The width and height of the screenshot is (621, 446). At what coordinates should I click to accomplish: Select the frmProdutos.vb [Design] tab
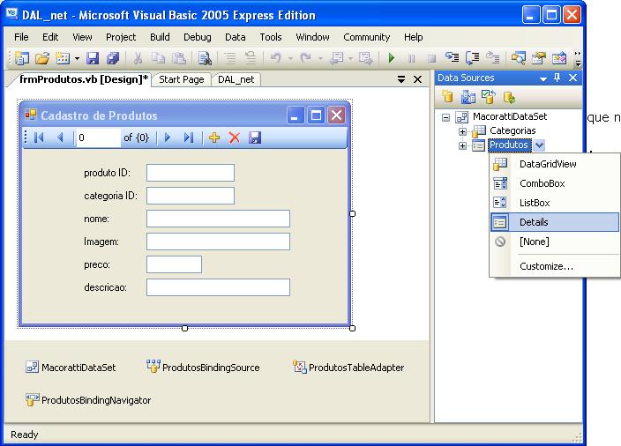pos(83,79)
